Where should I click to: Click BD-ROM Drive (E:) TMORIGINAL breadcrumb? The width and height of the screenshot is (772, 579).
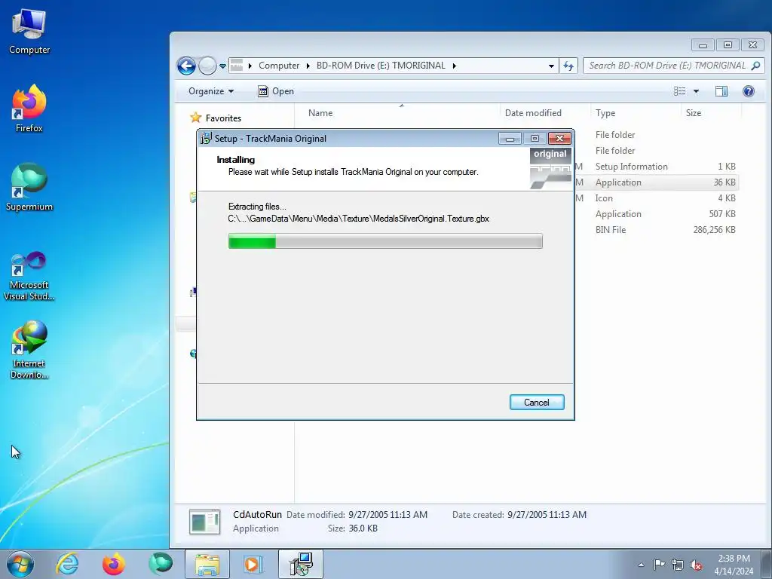tap(381, 66)
